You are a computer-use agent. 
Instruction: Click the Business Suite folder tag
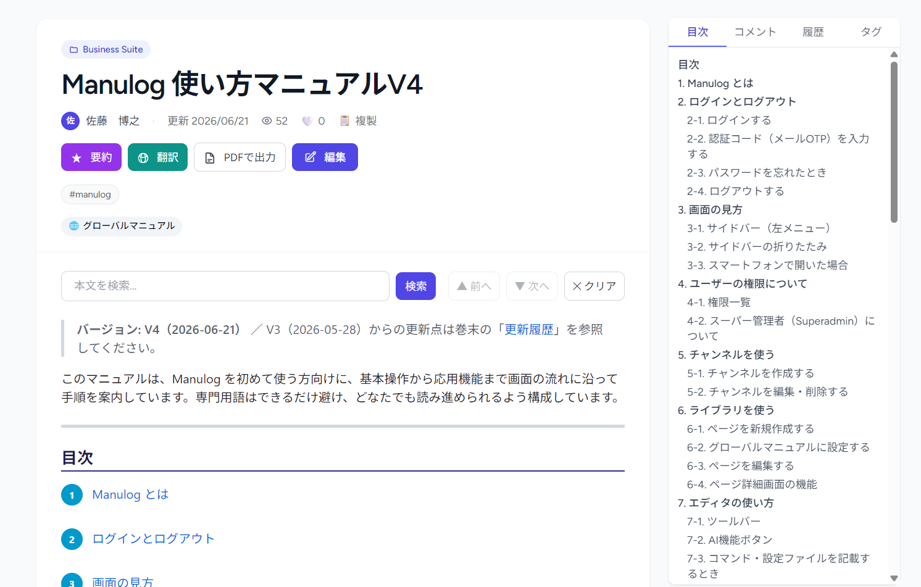(x=106, y=49)
